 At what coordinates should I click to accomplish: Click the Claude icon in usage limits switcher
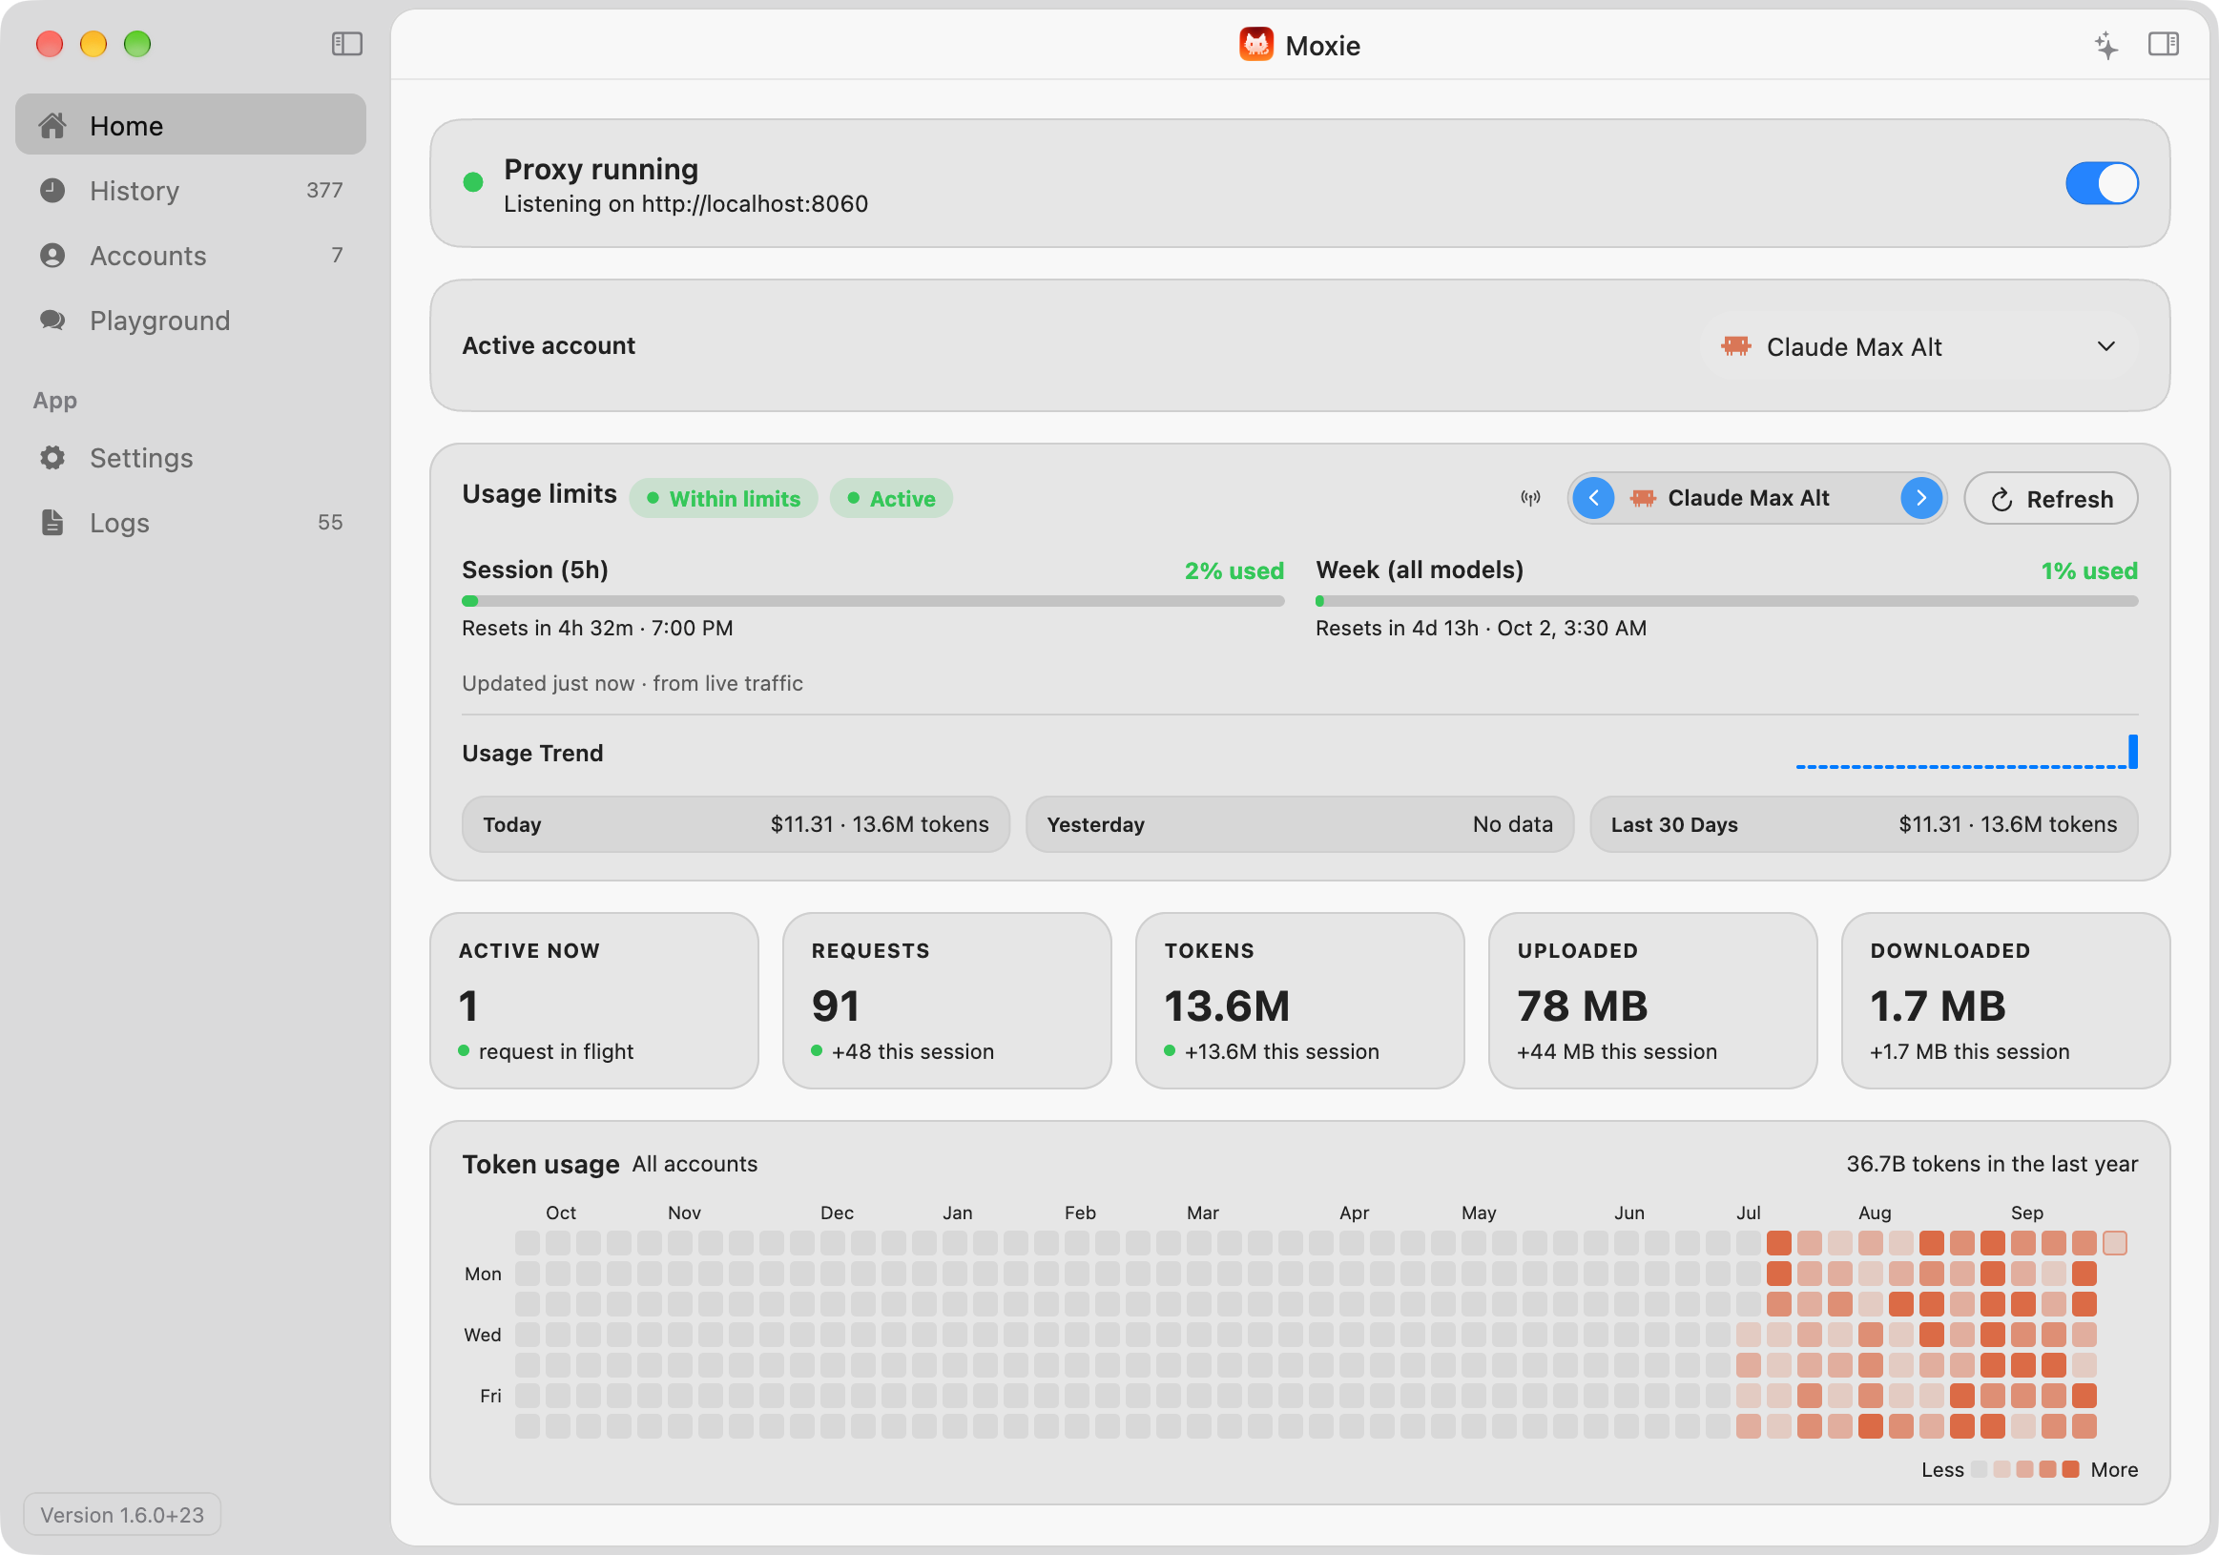click(x=1642, y=499)
